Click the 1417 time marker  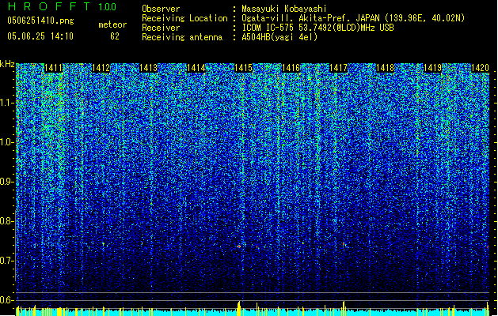pos(338,68)
